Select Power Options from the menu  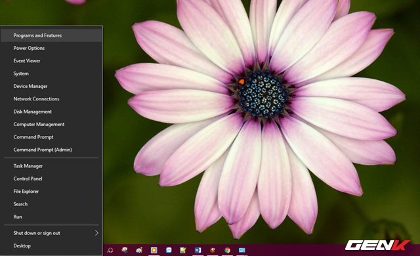point(51,48)
